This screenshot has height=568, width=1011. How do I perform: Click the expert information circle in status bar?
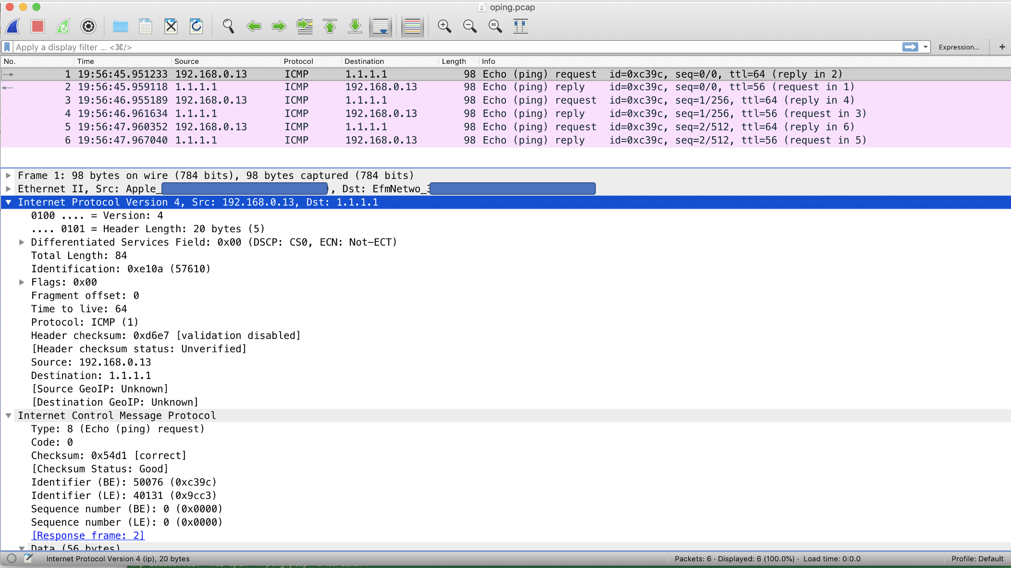12,558
